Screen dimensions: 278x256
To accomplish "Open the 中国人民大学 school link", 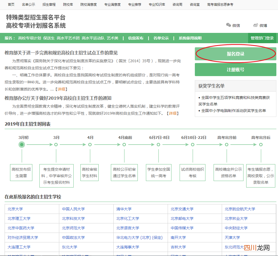I will (x=73, y=209).
